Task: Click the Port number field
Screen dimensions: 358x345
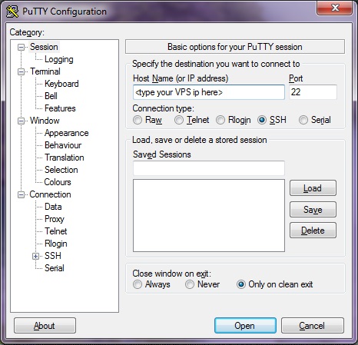Action: click(x=313, y=92)
